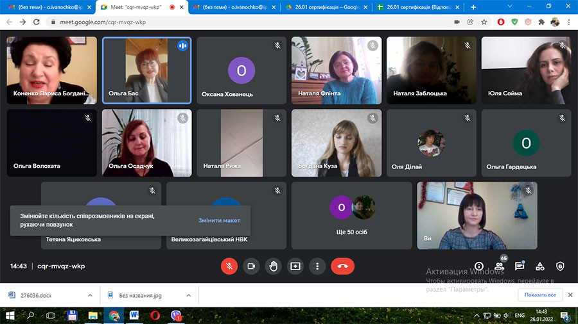Open Chrome profile avatar
Viewport: 578px width, 324px height.
pyautogui.click(x=555, y=22)
